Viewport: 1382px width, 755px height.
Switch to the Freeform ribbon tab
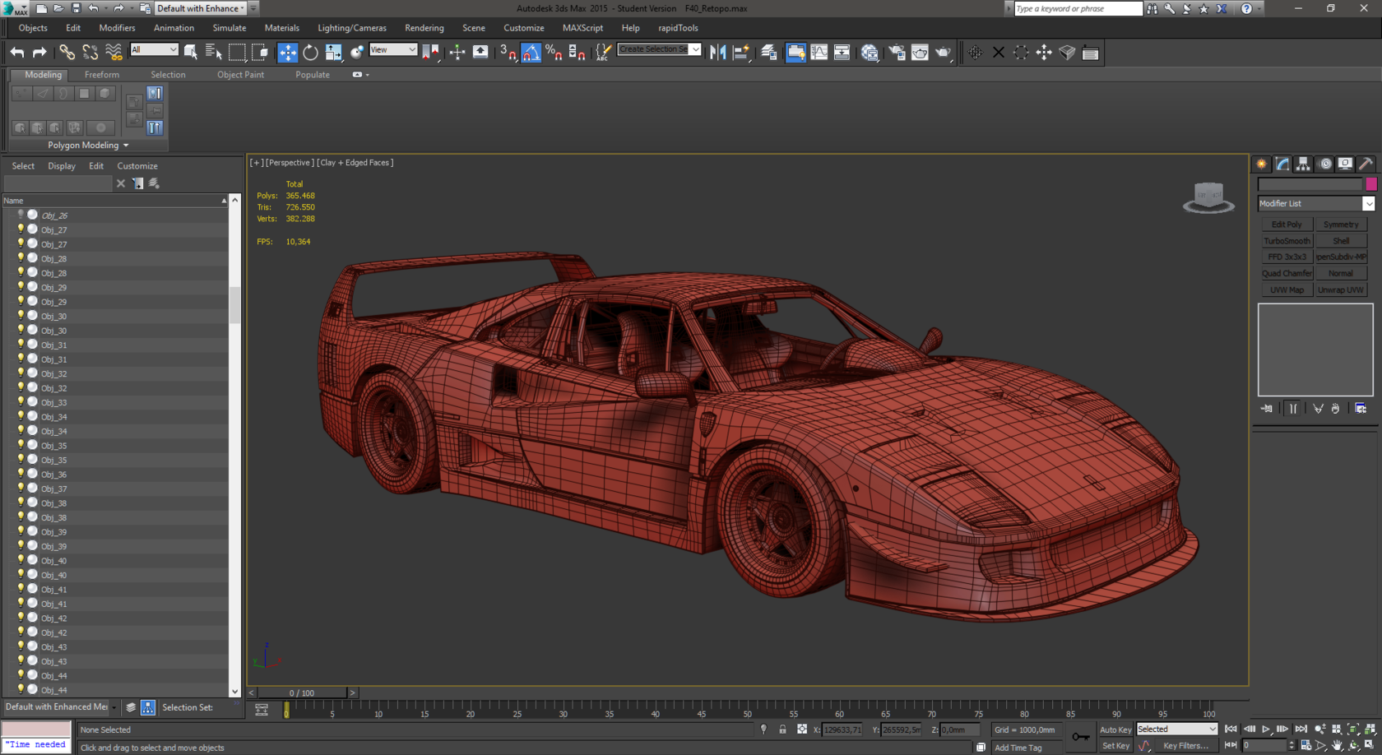pos(102,75)
